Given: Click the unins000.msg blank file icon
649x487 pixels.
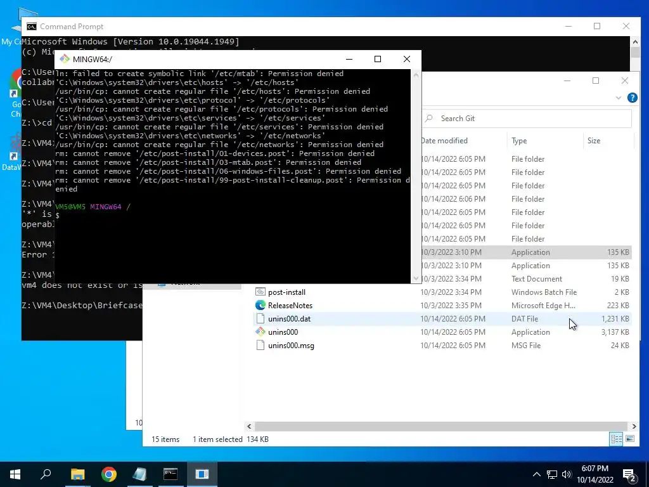Looking at the screenshot, I should pyautogui.click(x=260, y=345).
